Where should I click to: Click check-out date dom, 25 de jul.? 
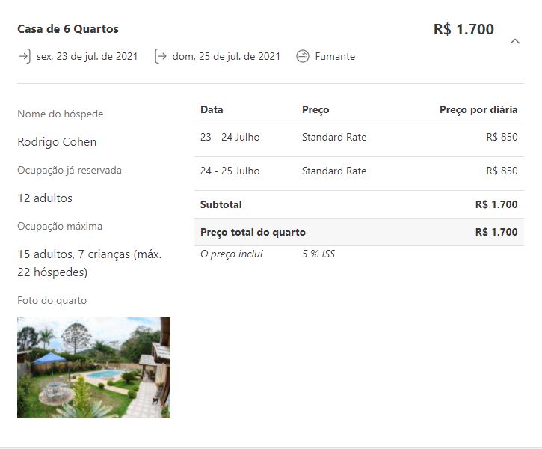click(x=227, y=56)
